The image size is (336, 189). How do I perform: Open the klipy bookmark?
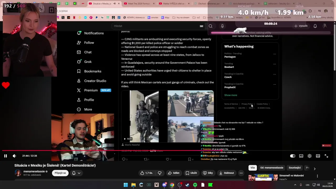point(165,18)
